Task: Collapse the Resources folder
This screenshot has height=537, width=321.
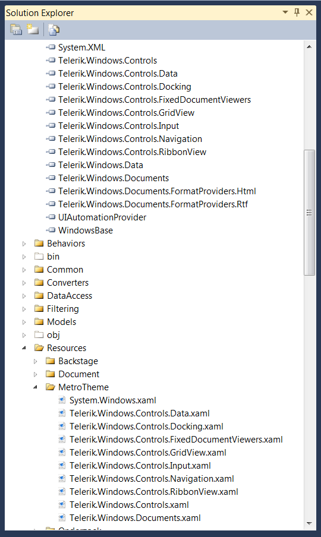Action: 24,348
